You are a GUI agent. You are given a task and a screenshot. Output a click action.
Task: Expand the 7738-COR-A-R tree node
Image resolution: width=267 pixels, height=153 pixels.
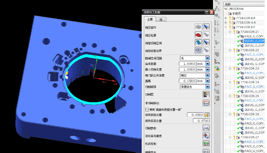226,23
